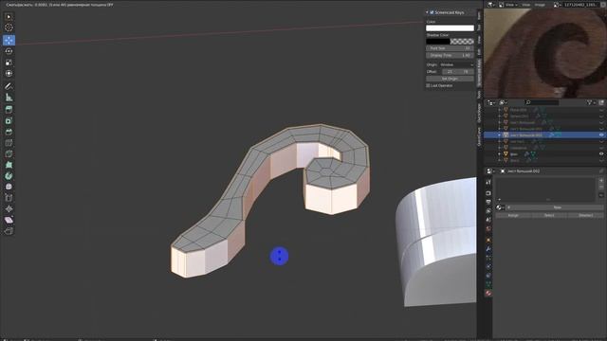Open the View menu in the image editor

525,5
